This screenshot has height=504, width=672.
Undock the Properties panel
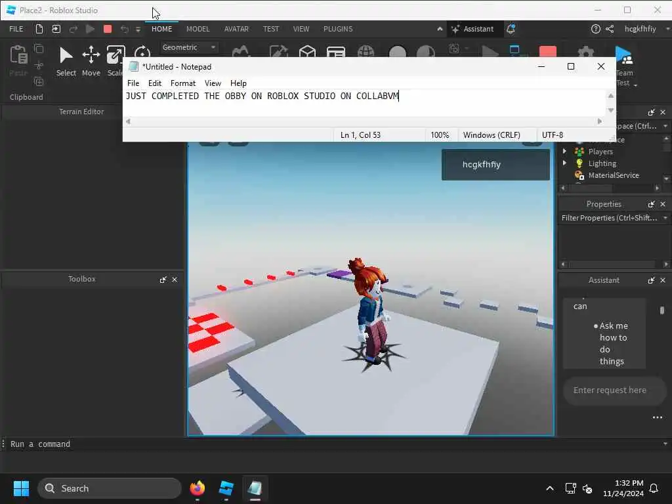tap(652, 204)
